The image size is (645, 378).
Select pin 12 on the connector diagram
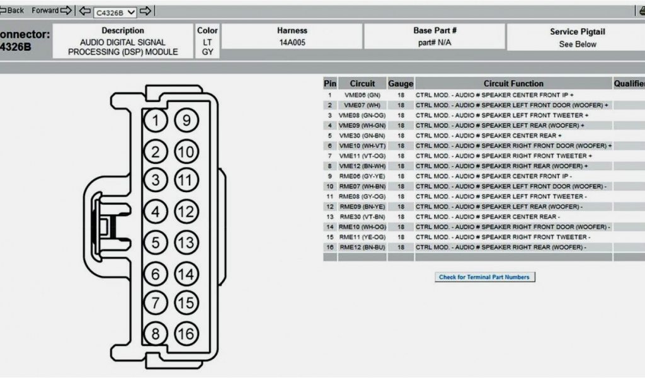tap(186, 212)
